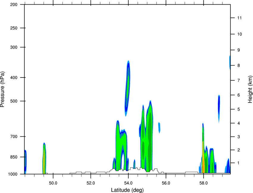Select the 300 pressure tick label
The height and width of the screenshot is (193, 253).
(x=14, y=47)
